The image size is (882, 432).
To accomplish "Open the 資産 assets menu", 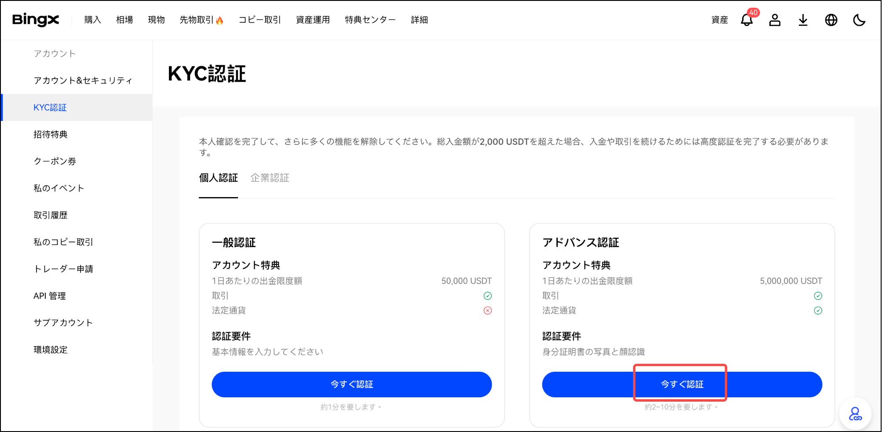I will click(719, 20).
